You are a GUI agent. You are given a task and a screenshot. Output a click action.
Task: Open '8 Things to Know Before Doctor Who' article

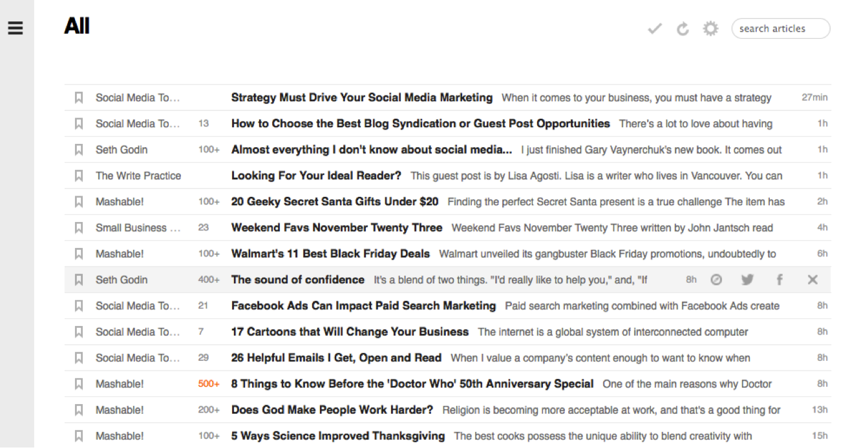[412, 383]
